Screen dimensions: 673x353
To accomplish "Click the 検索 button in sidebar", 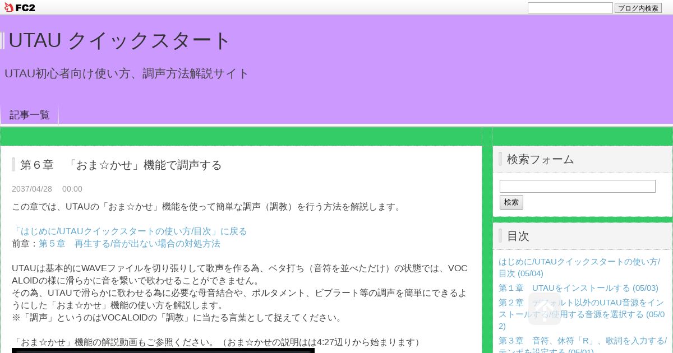I will pos(511,202).
